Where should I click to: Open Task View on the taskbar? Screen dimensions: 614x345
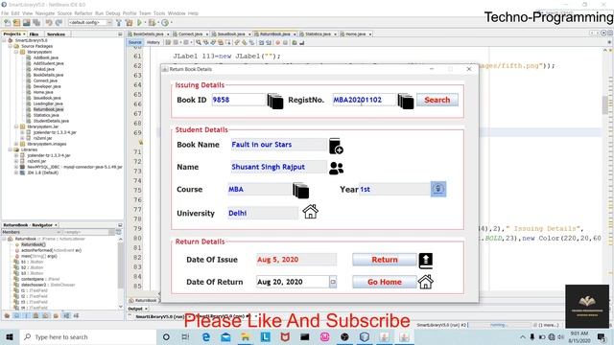(185, 336)
